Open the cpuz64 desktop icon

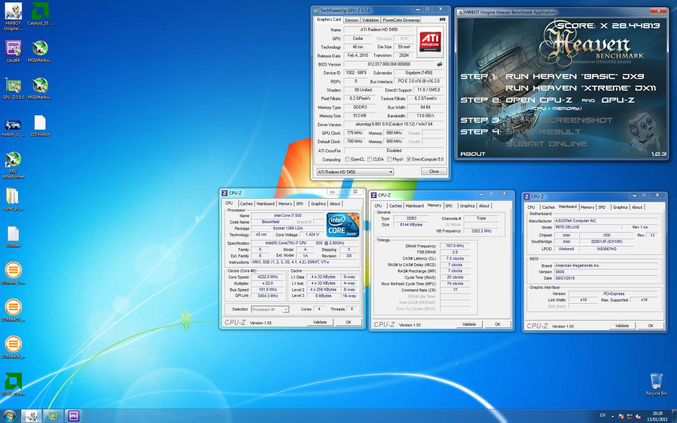tap(13, 51)
